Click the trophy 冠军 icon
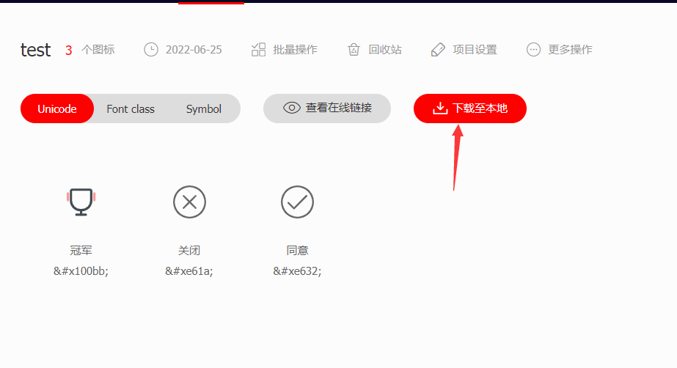Screen dimensions: 677x368 [81, 202]
